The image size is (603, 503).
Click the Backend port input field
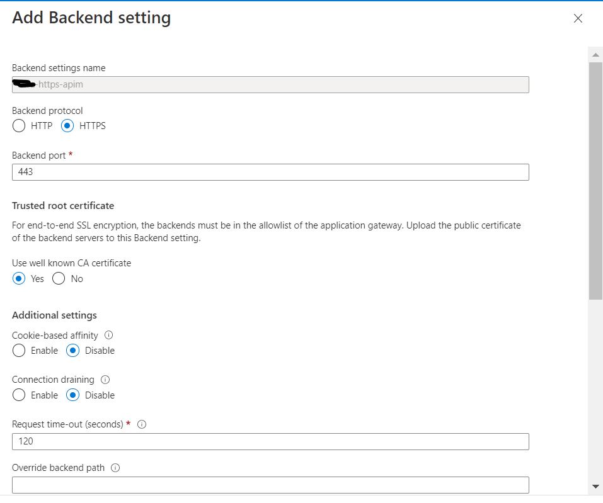tap(270, 172)
